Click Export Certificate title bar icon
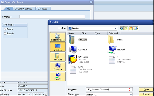Screen dimensions: 154x96 point(3,2)
